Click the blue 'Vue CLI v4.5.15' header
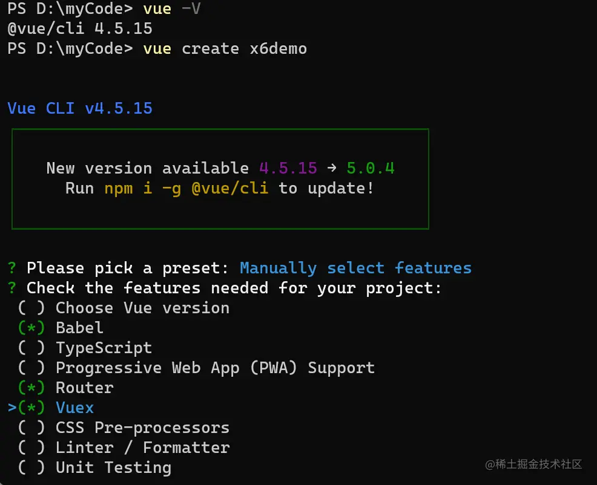Image resolution: width=597 pixels, height=485 pixels. click(80, 108)
